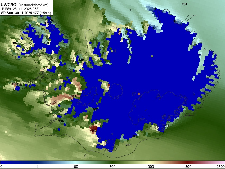Image resolution: width=225 pixels, height=169 pixels.
Task: Click the legend label 100
Action: tap(75, 167)
